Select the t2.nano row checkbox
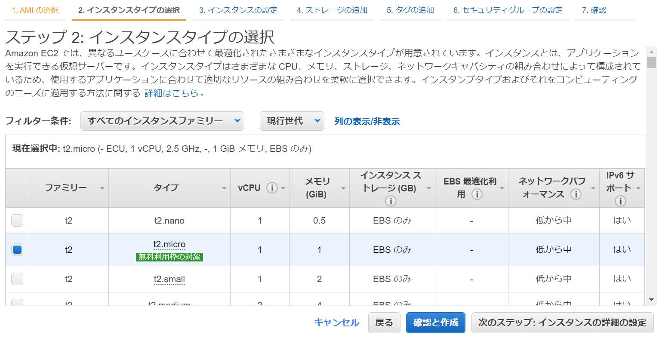This screenshot has width=659, height=338. (17, 221)
